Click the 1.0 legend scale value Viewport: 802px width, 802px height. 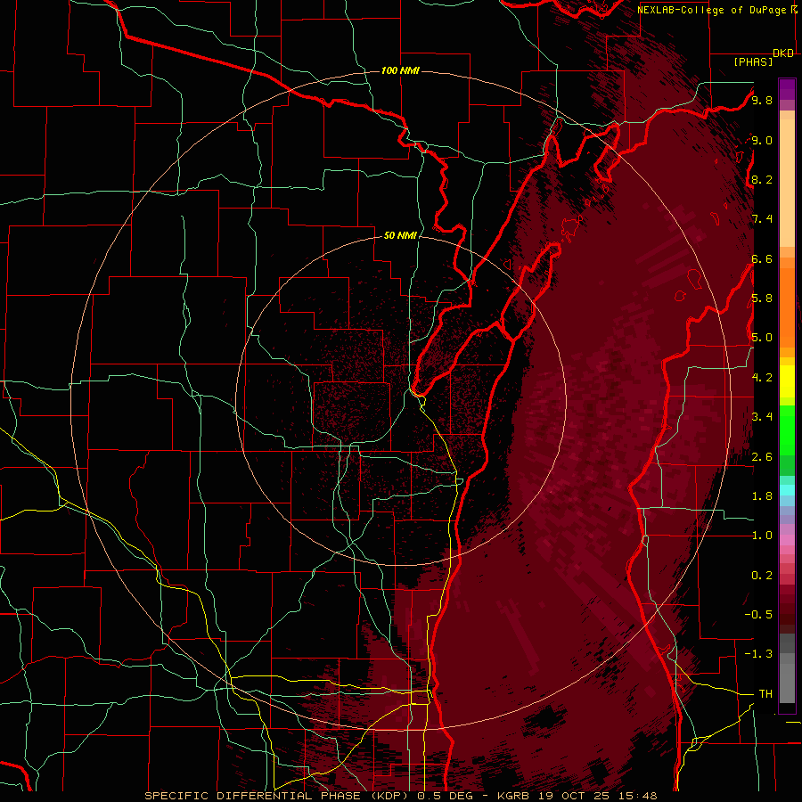point(762,536)
